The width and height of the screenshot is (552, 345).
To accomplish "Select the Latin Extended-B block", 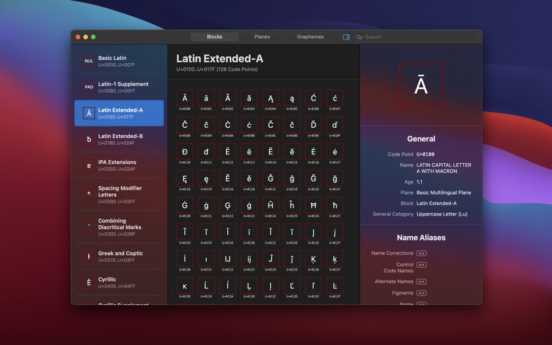I will click(x=119, y=139).
